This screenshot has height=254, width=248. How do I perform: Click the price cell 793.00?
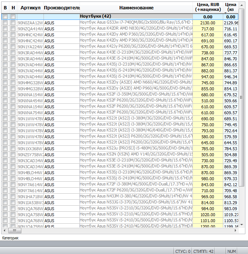click(208, 131)
